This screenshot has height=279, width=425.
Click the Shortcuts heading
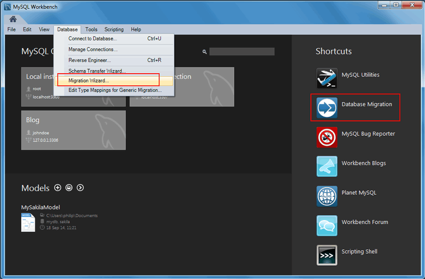click(334, 51)
